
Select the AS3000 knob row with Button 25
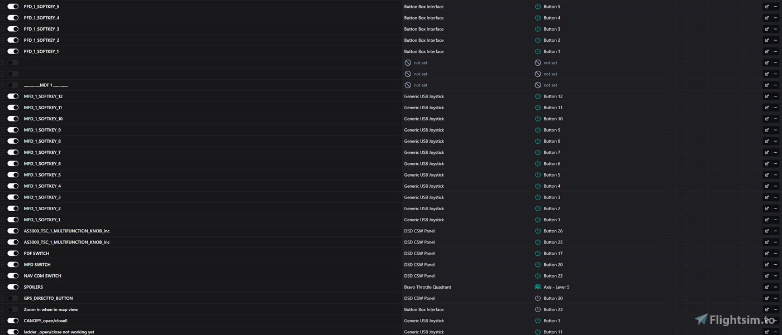click(66, 242)
